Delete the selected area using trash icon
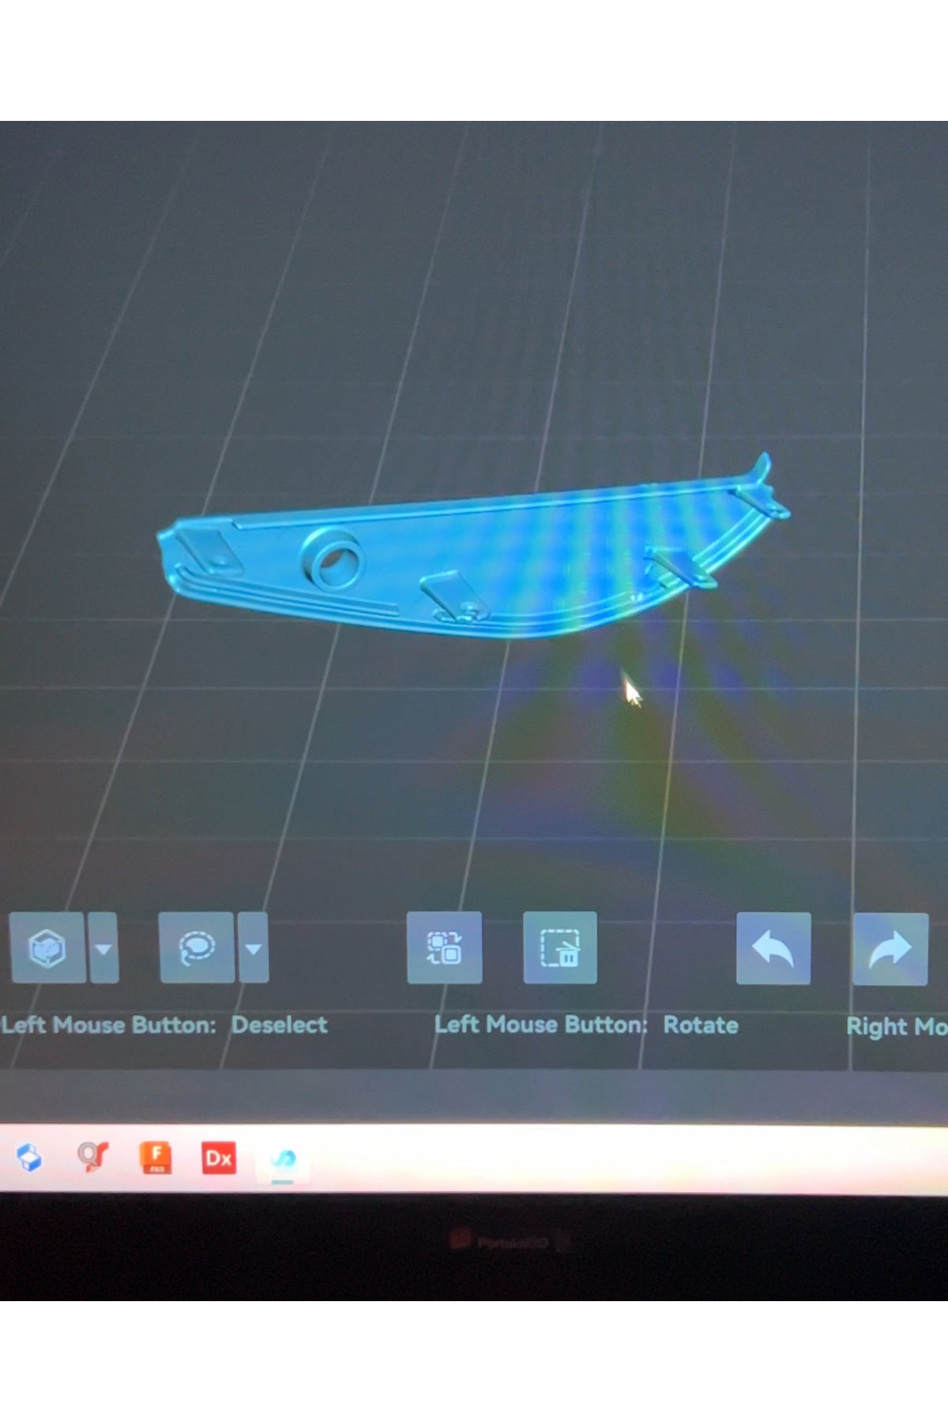Image resolution: width=948 pixels, height=1422 pixels. tap(559, 947)
